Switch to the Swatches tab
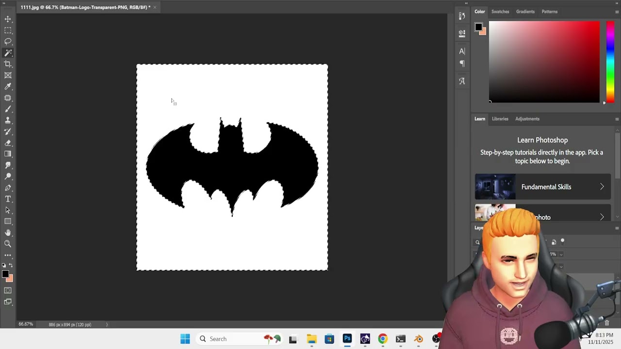Viewport: 621px width, 349px height. [x=500, y=12]
